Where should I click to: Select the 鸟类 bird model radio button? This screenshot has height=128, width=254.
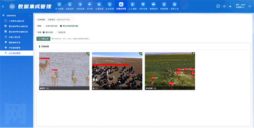coord(44,26)
